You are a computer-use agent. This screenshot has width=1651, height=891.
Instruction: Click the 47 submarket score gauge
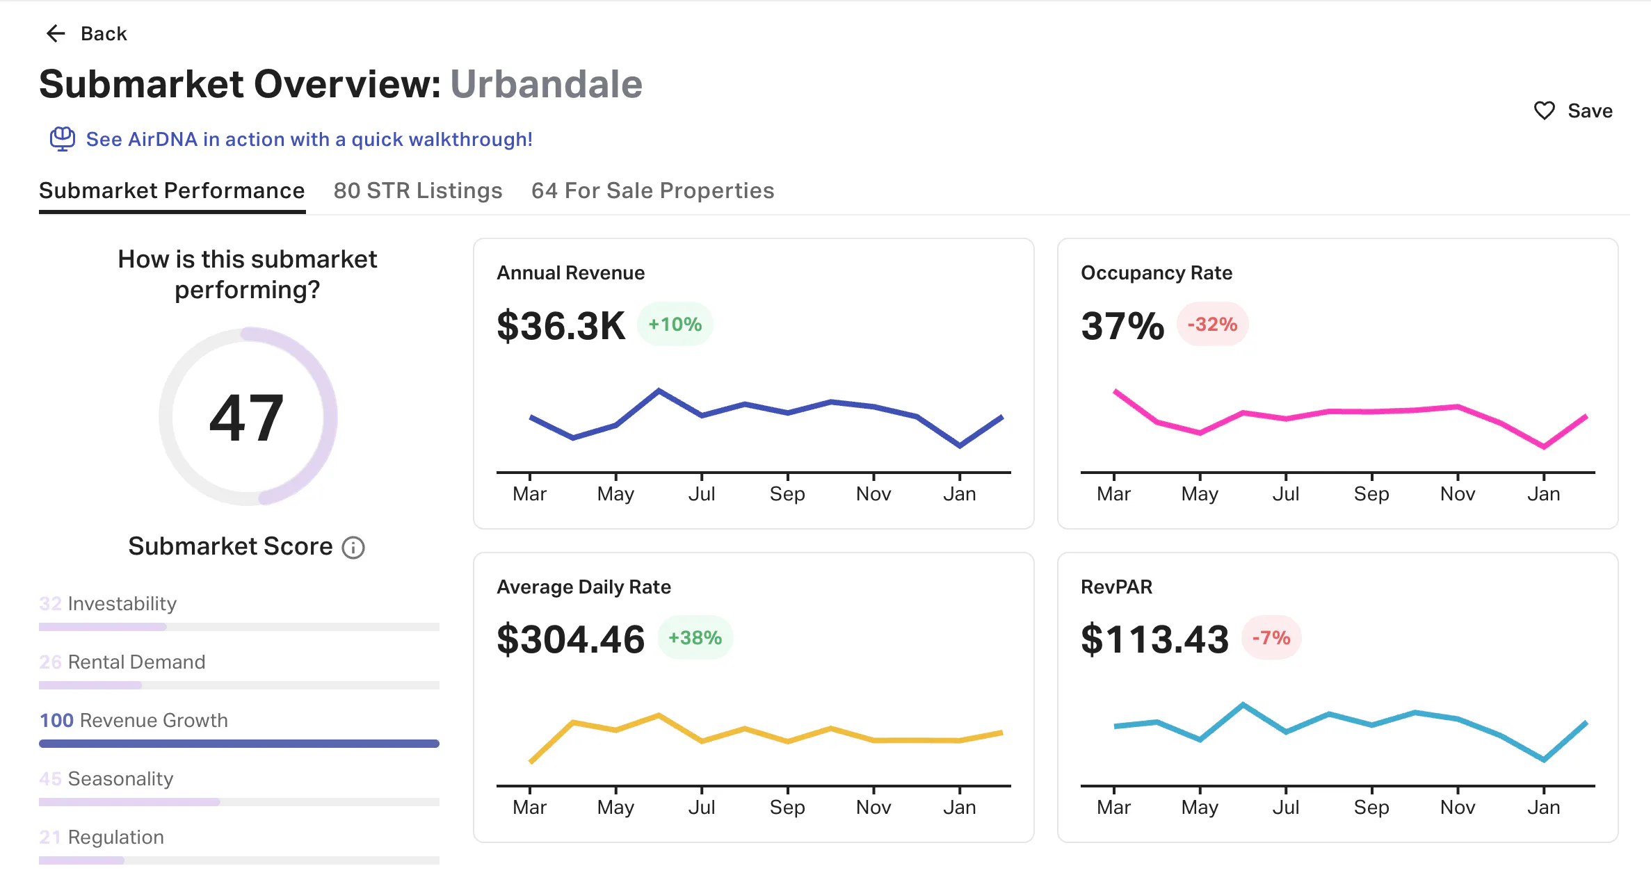[248, 416]
